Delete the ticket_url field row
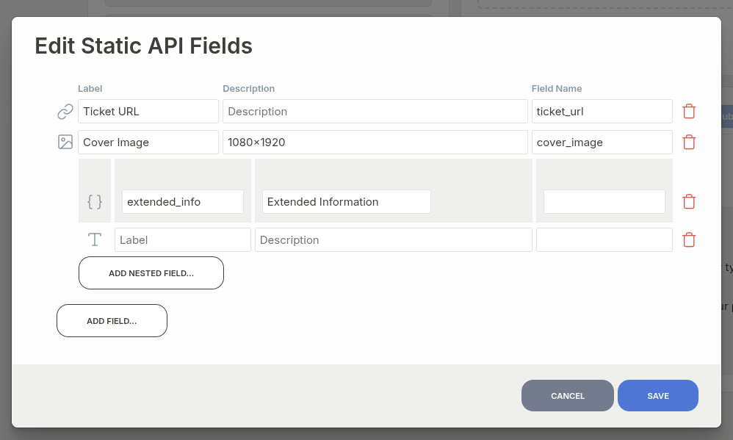733x440 pixels. [689, 112]
